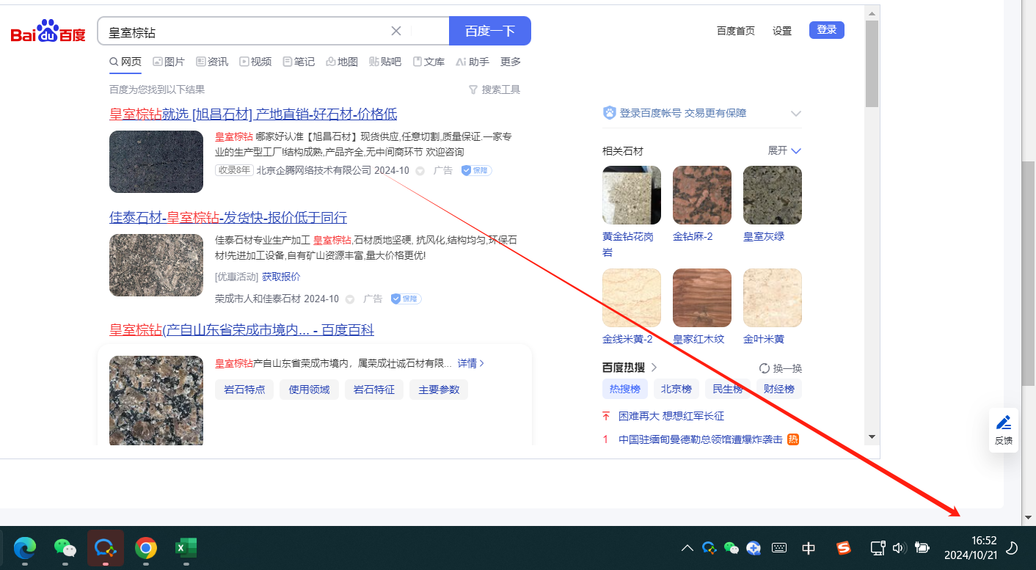Toggle the night moon notification icon
The image size is (1036, 570).
pyautogui.click(x=1011, y=548)
